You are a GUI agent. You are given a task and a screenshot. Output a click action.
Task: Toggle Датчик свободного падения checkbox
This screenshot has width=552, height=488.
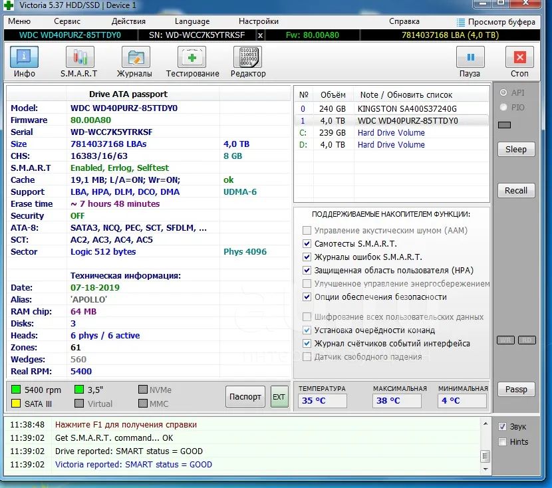point(307,357)
